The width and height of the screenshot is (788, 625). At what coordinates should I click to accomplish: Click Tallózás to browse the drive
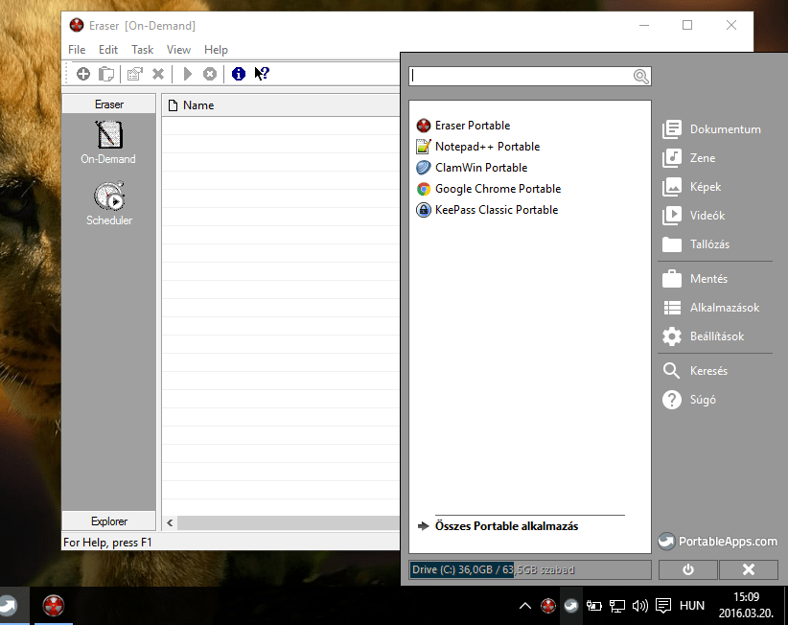696,244
